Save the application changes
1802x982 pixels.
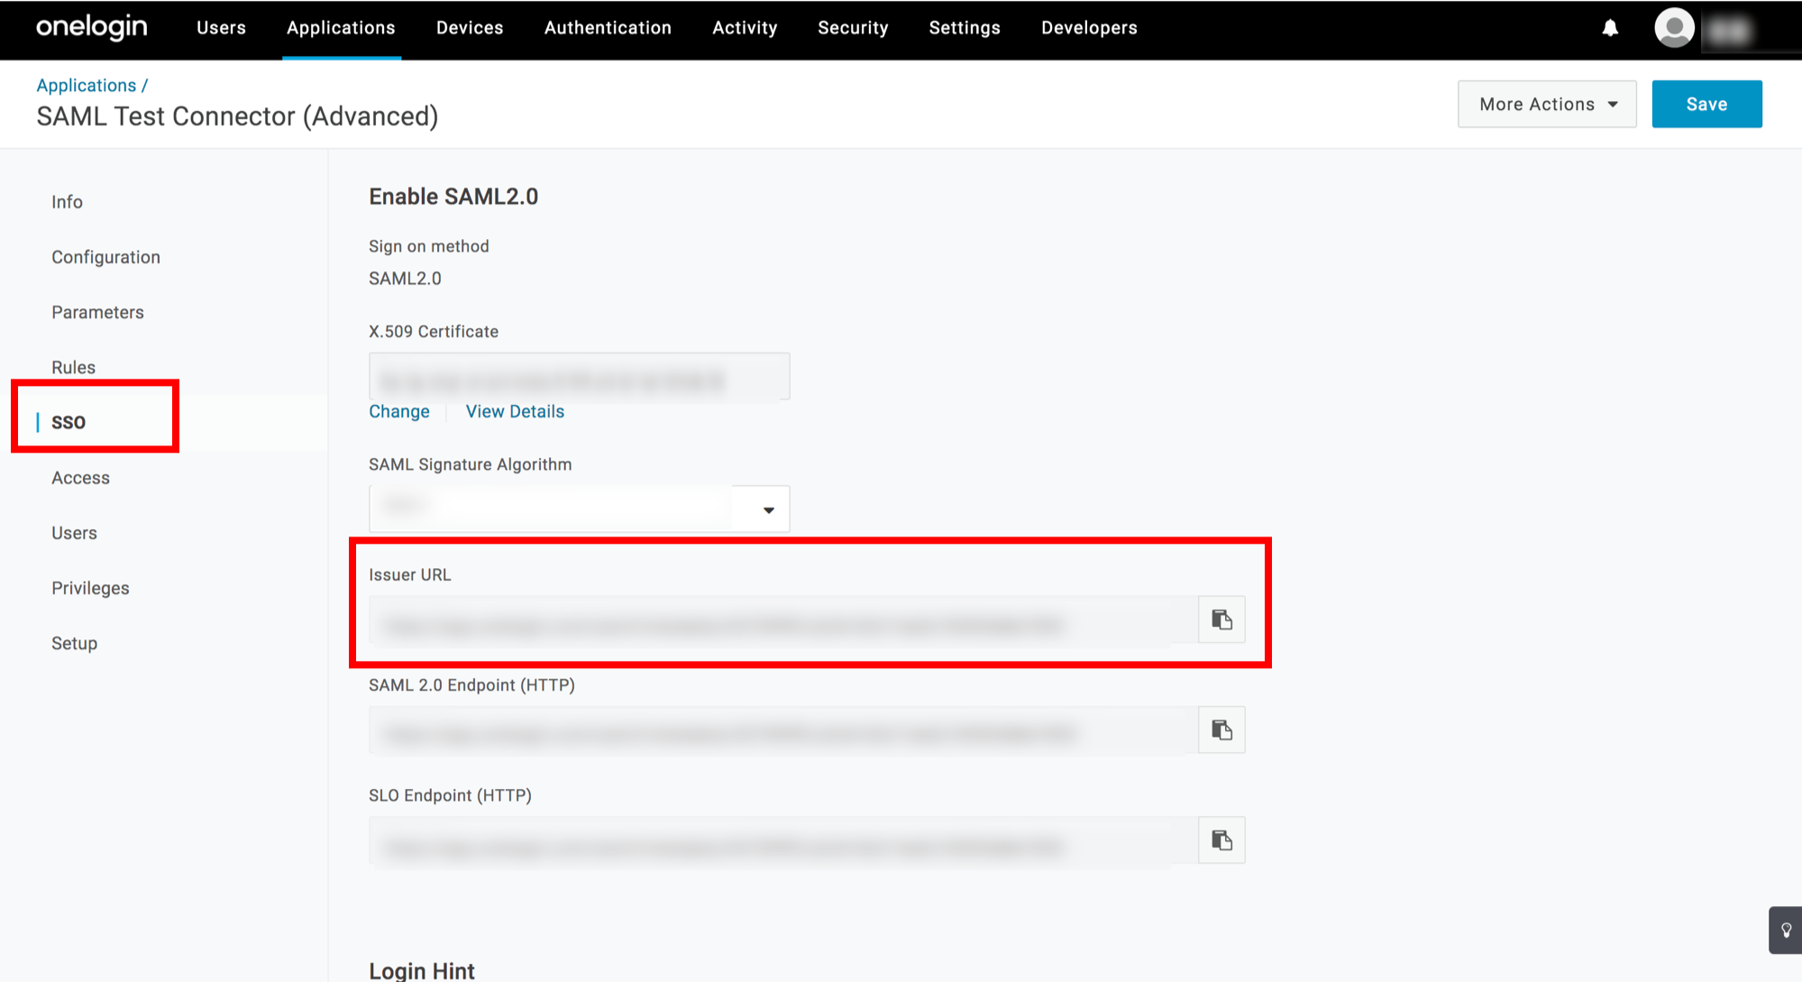(1706, 104)
